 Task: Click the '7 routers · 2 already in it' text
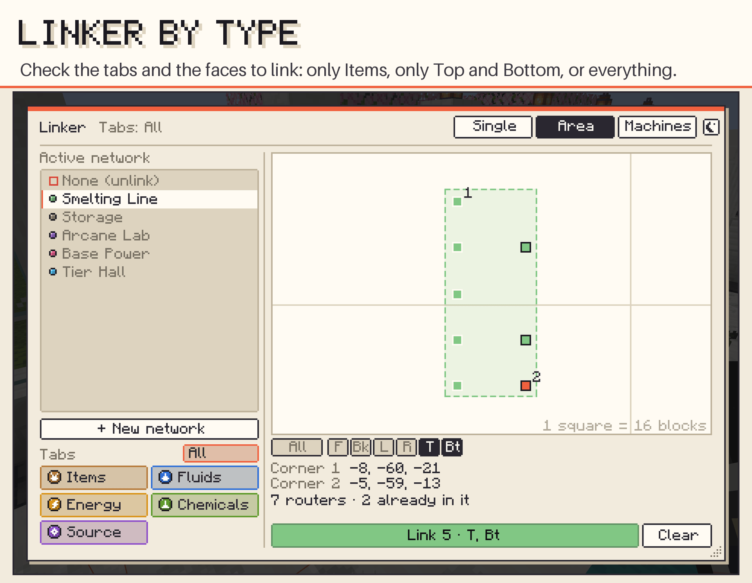[x=370, y=500]
